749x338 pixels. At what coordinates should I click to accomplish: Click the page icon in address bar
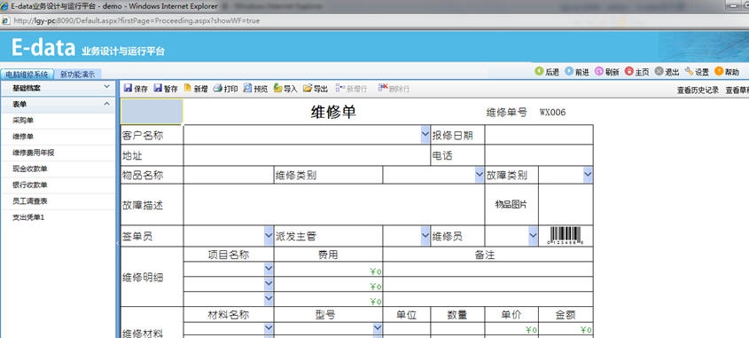5,20
